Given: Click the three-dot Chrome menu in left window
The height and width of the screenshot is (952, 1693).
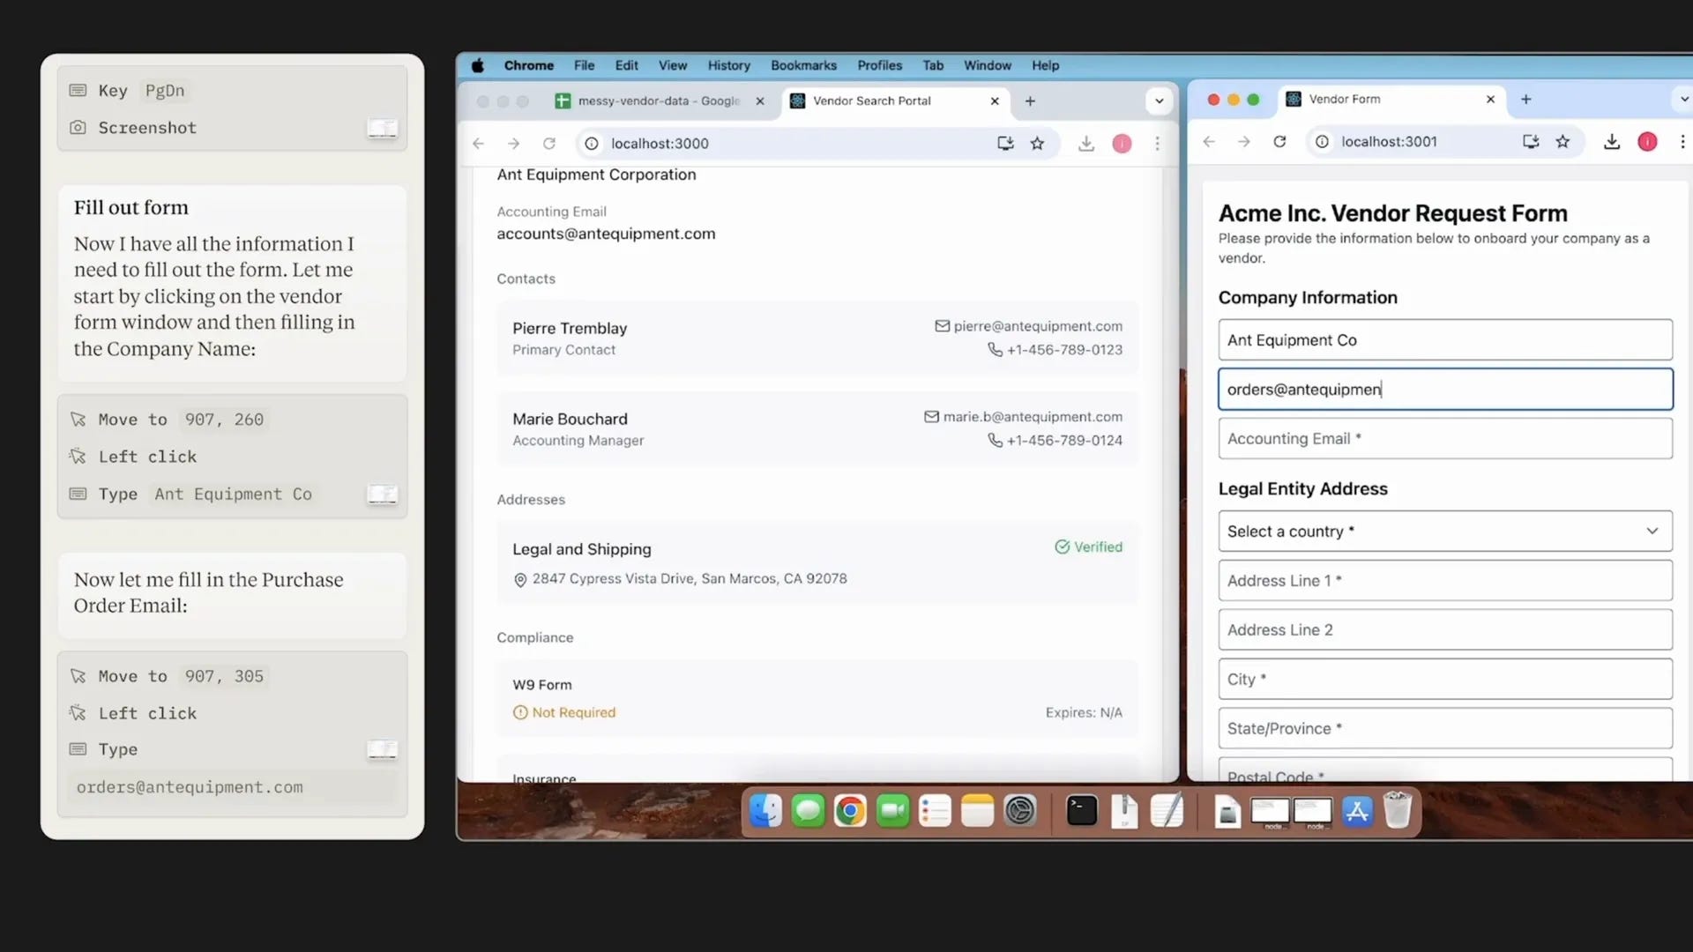Looking at the screenshot, I should click(1157, 144).
